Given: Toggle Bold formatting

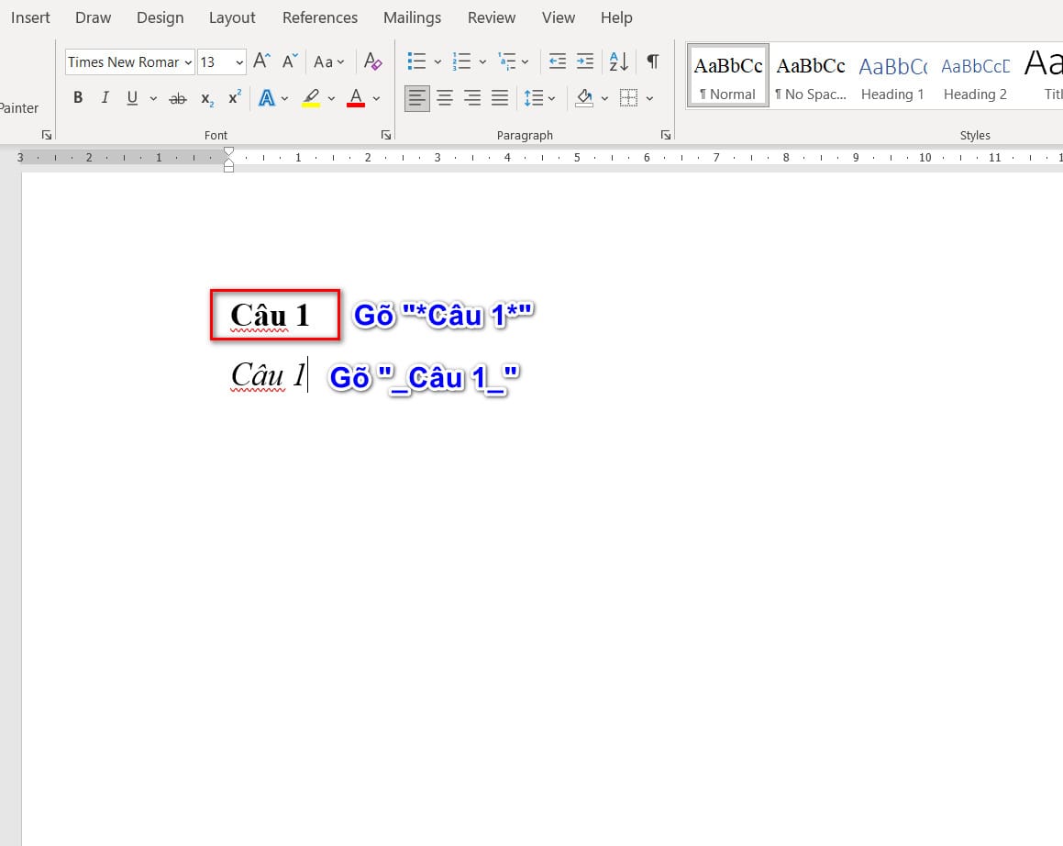Looking at the screenshot, I should tap(78, 98).
